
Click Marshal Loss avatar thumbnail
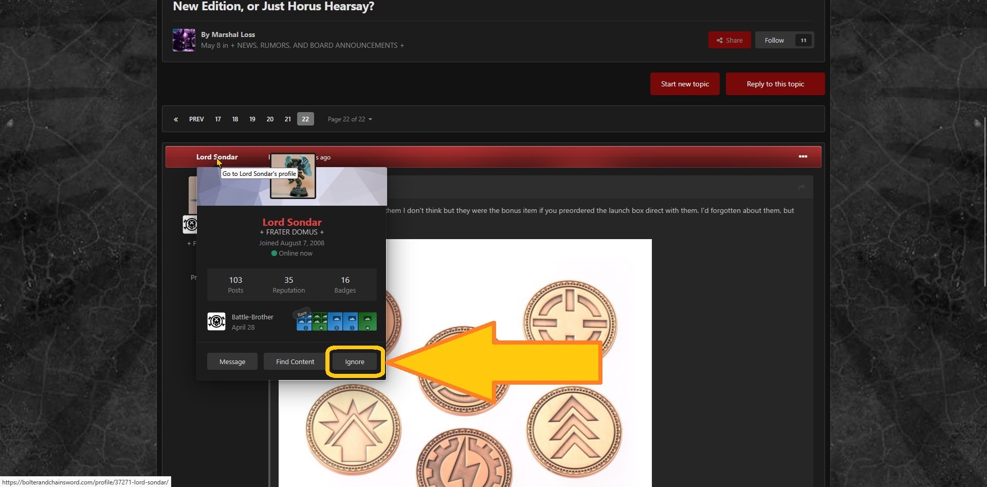click(184, 40)
